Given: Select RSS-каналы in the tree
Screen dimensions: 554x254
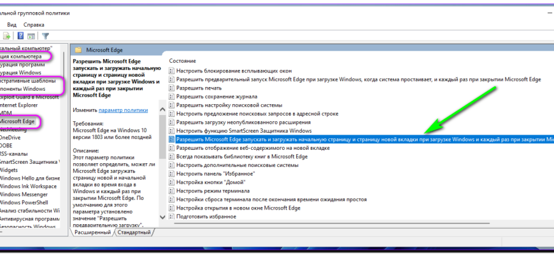Looking at the screenshot, I should pyautogui.click(x=14, y=154).
